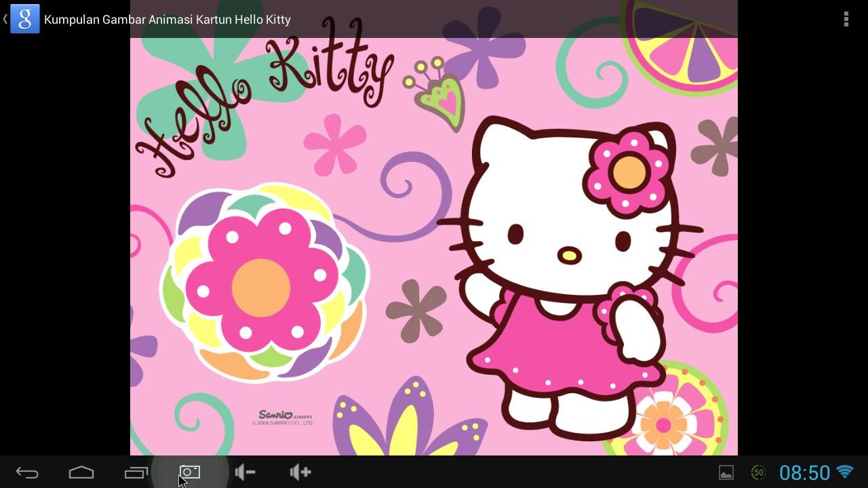The width and height of the screenshot is (868, 488).
Task: Tap the Google app icon to go back
Action: 24,19
